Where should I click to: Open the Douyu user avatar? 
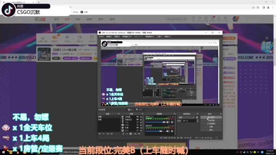[236, 19]
